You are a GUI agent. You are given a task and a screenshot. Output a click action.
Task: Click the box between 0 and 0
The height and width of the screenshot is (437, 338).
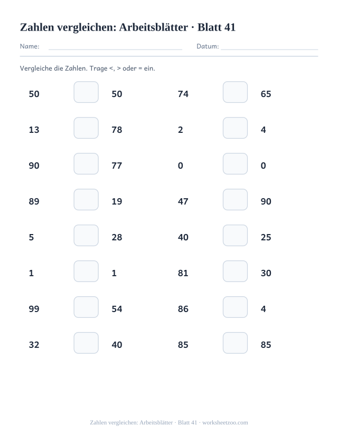(x=235, y=163)
